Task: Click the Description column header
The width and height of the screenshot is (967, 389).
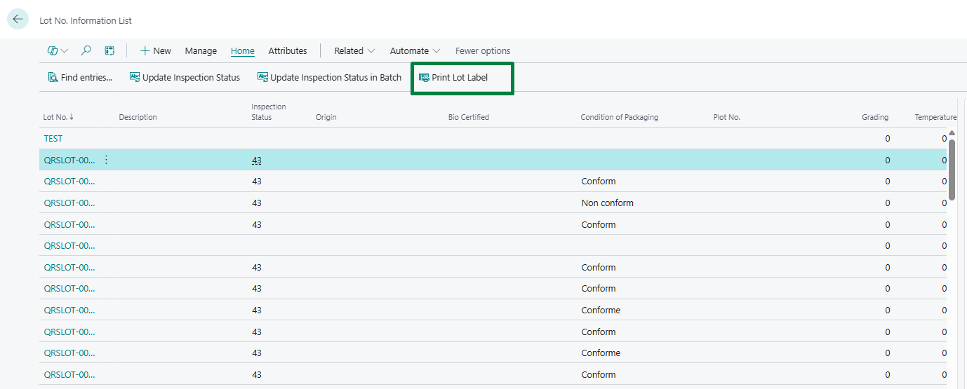Action: (x=138, y=117)
